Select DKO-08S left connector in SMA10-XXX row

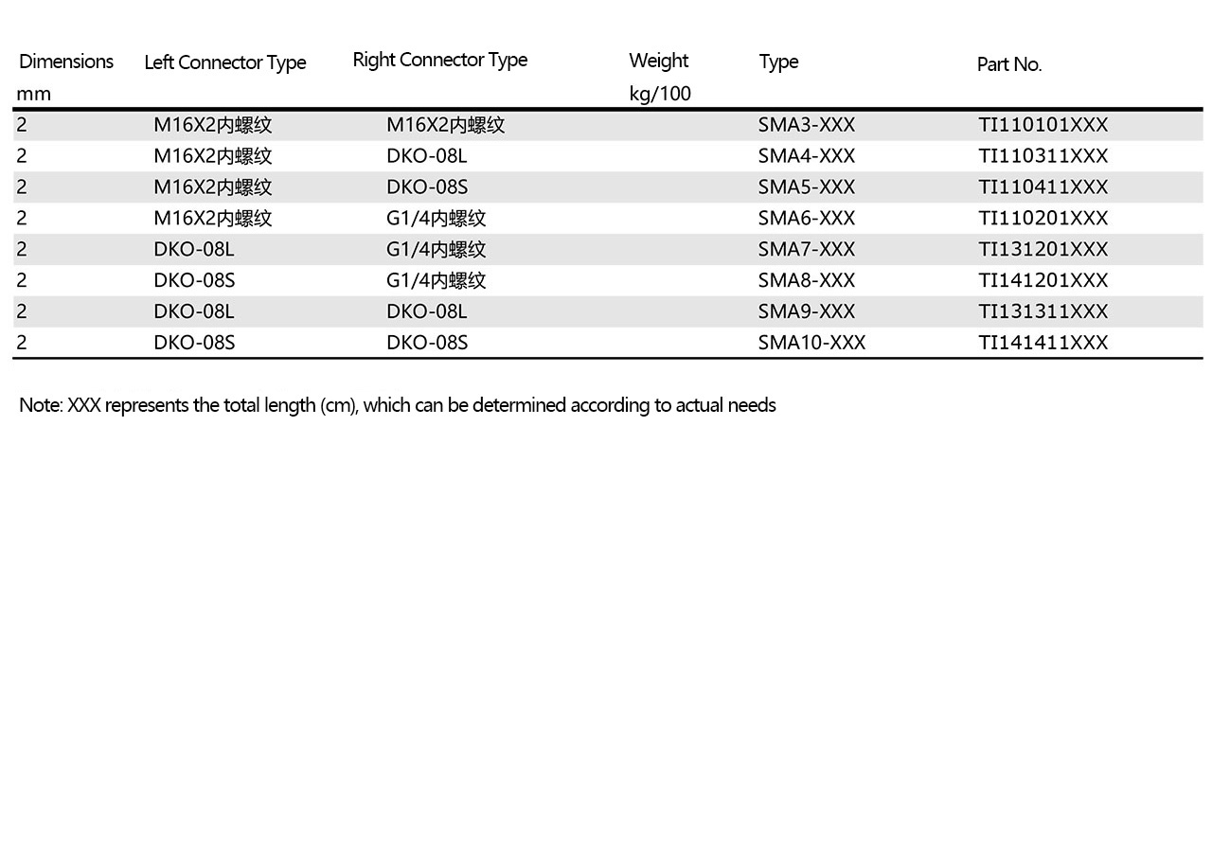194,343
